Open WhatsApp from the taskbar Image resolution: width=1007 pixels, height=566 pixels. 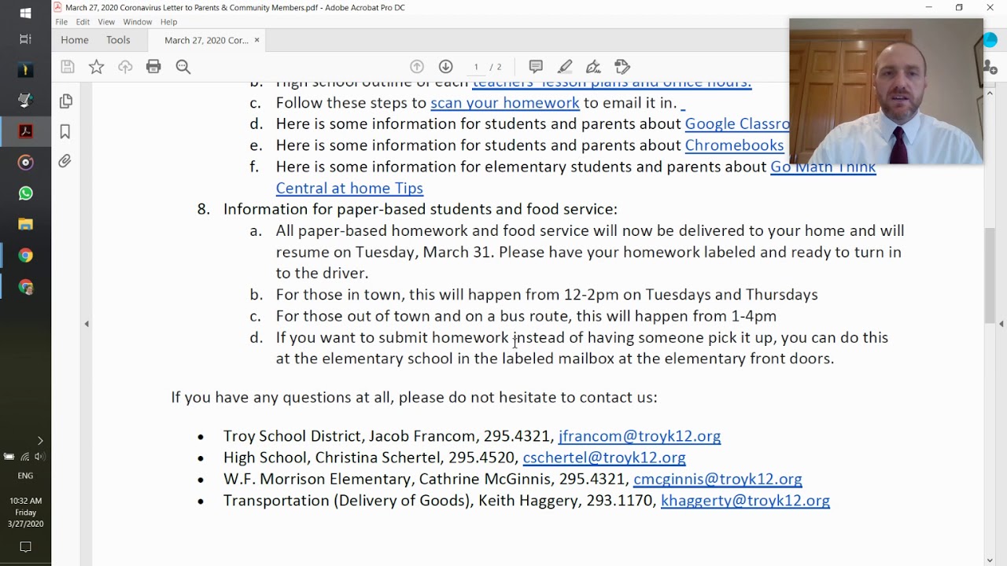[x=25, y=193]
